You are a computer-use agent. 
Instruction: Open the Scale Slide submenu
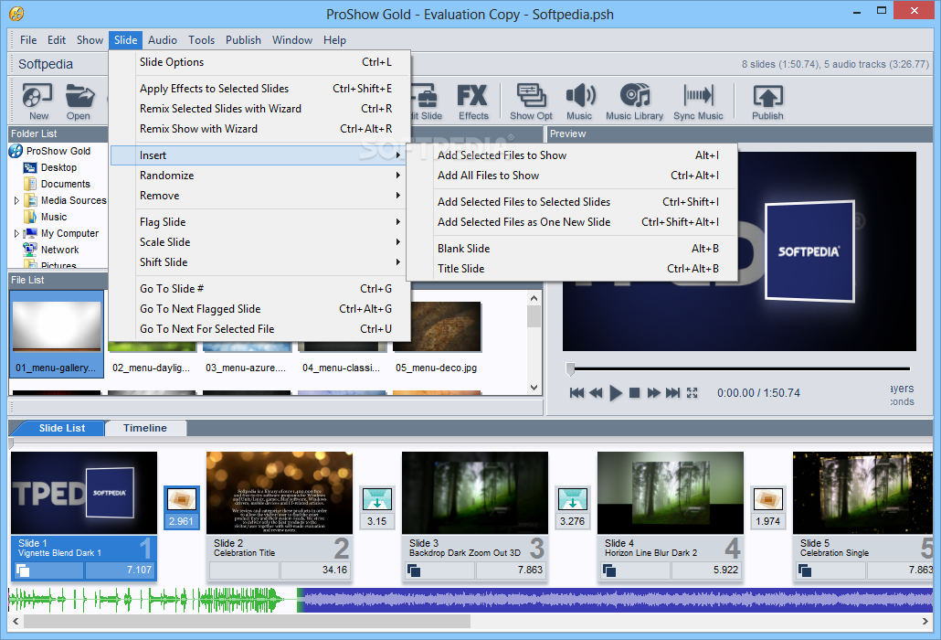(x=259, y=242)
